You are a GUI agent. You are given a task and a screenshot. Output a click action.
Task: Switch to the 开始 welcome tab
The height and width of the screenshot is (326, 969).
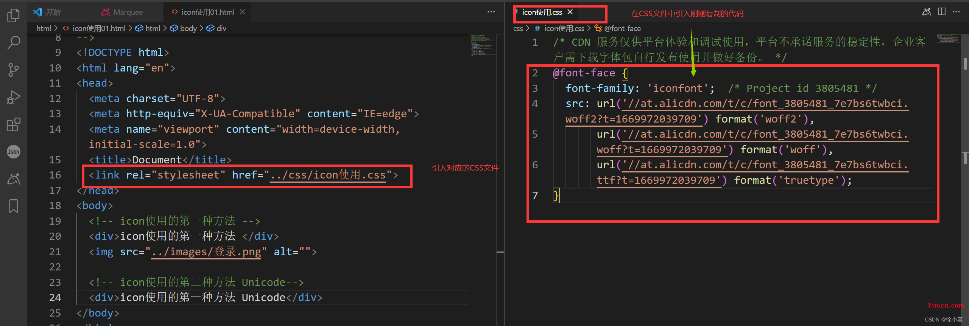(61, 12)
